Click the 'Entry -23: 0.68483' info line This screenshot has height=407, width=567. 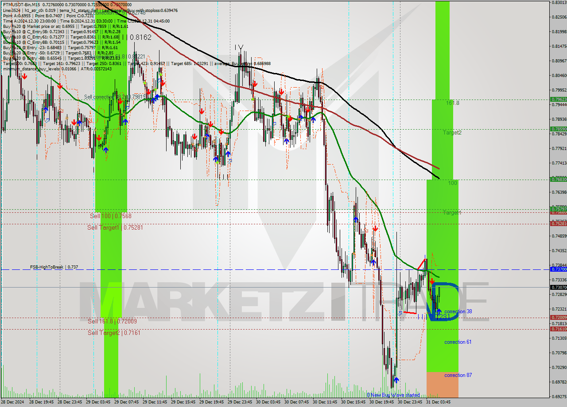[x=59, y=47]
